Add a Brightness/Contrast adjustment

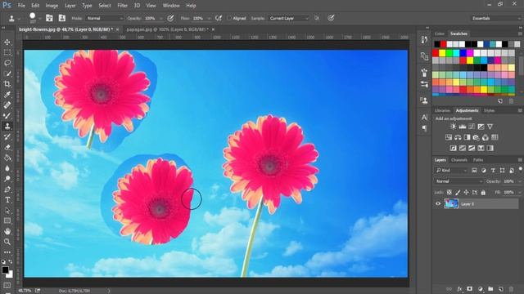click(x=453, y=127)
